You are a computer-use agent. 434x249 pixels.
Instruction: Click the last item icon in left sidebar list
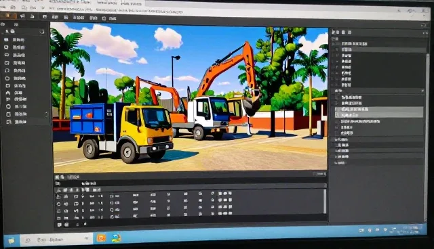pos(9,122)
